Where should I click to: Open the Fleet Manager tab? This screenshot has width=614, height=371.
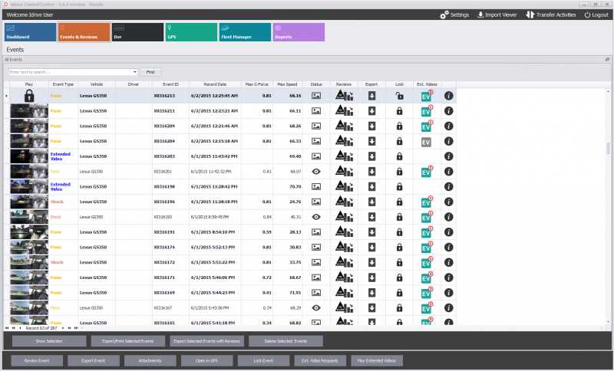[244, 32]
